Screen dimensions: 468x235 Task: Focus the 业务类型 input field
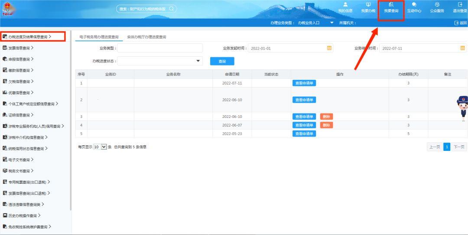coord(160,48)
